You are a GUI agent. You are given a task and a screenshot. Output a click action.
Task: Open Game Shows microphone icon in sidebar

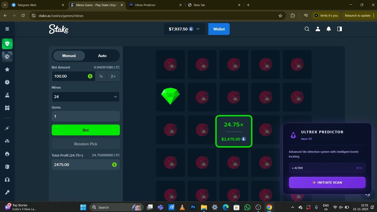coord(7,192)
